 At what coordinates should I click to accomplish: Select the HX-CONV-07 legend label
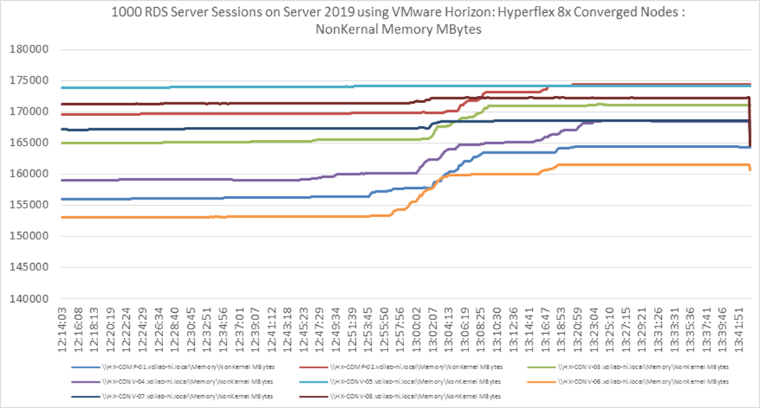point(187,396)
